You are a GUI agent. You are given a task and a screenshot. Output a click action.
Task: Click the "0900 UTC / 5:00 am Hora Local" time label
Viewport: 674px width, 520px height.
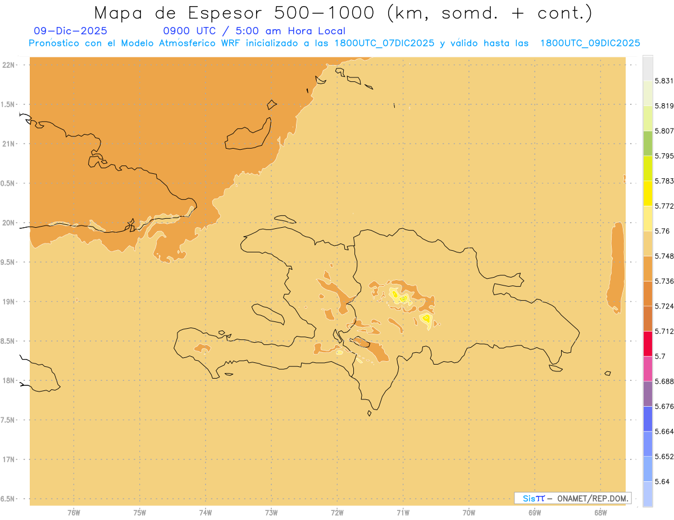(254, 31)
